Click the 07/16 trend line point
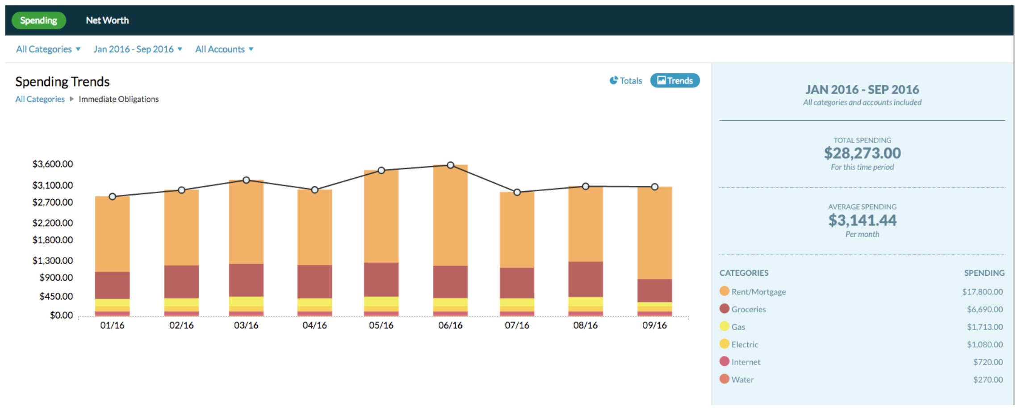The image size is (1022, 412). 517,192
